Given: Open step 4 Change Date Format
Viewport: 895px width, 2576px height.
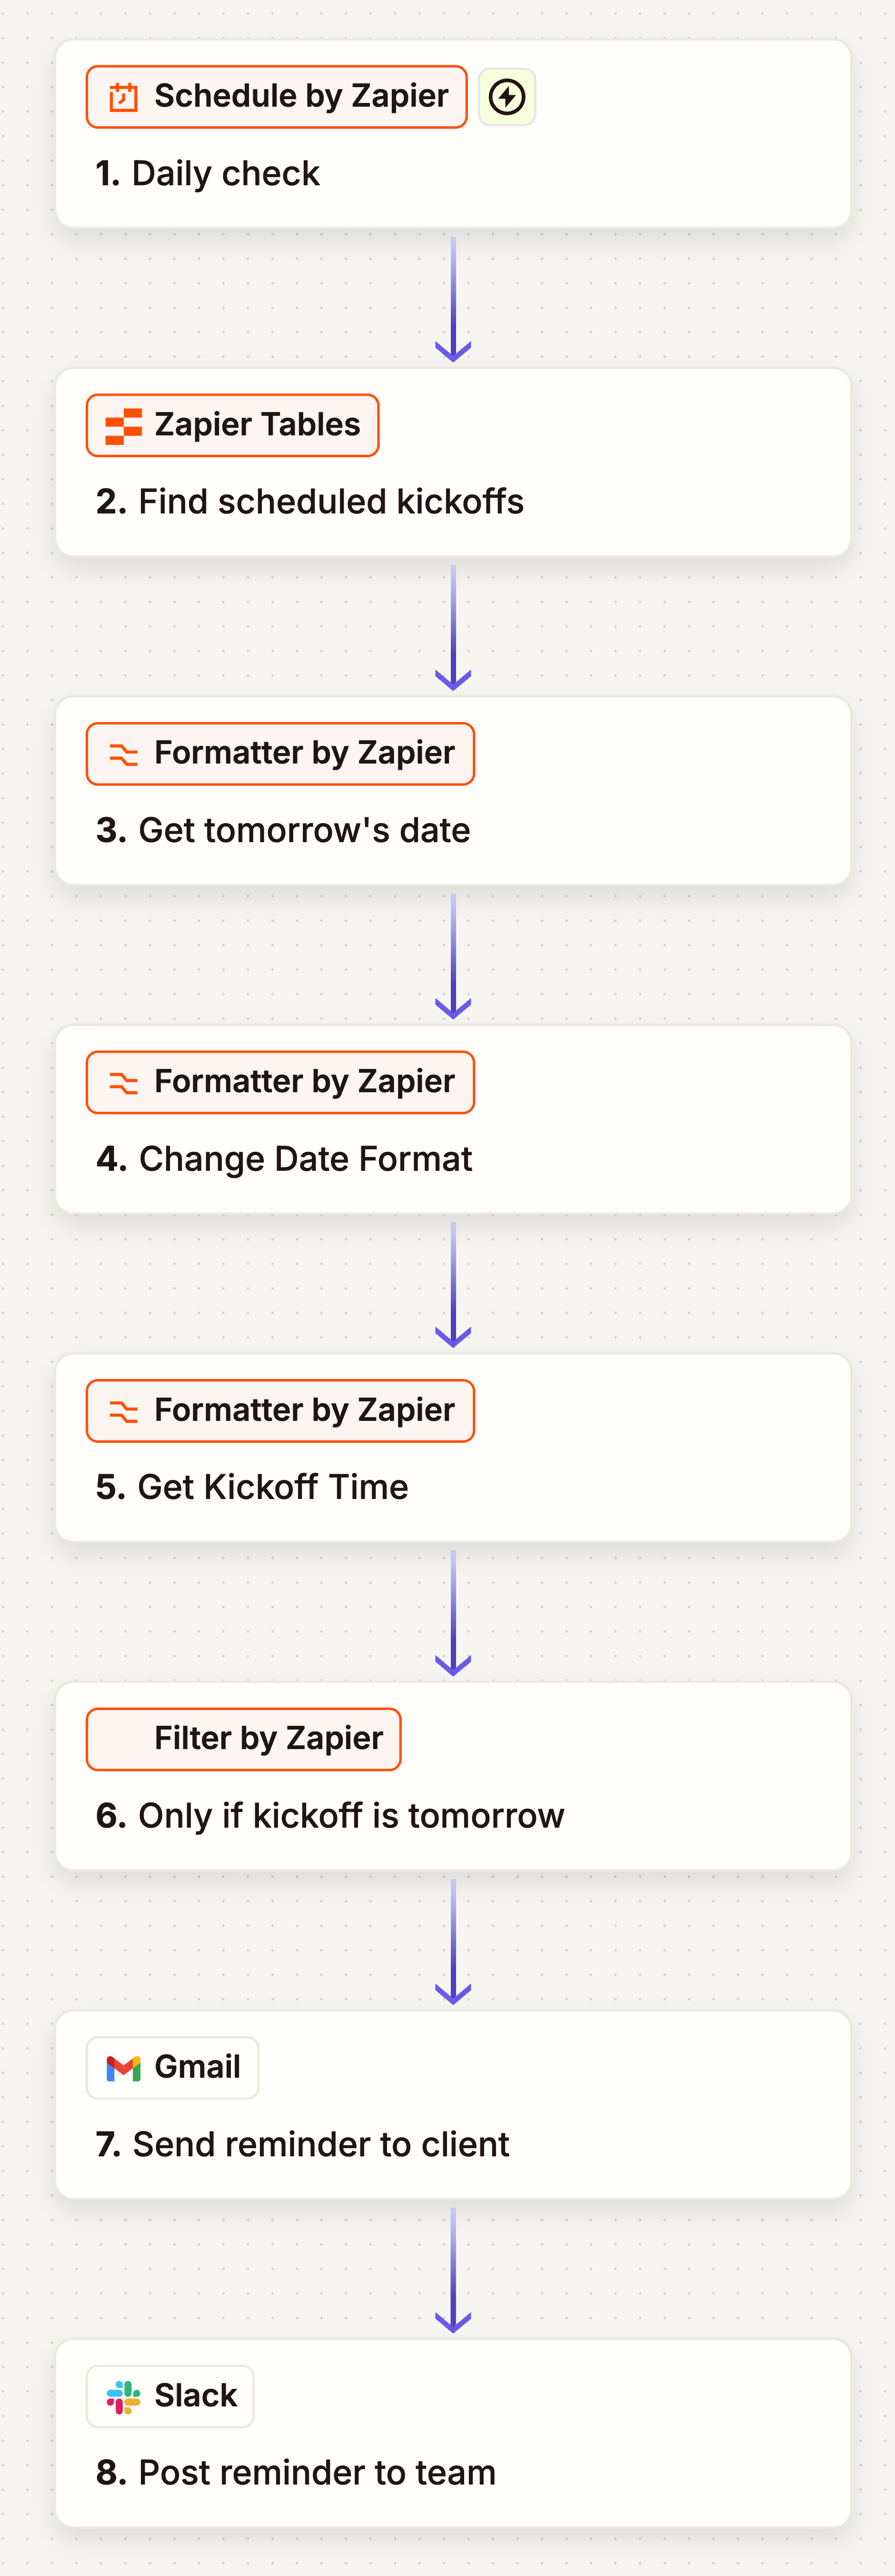Looking at the screenshot, I should coord(452,1119).
